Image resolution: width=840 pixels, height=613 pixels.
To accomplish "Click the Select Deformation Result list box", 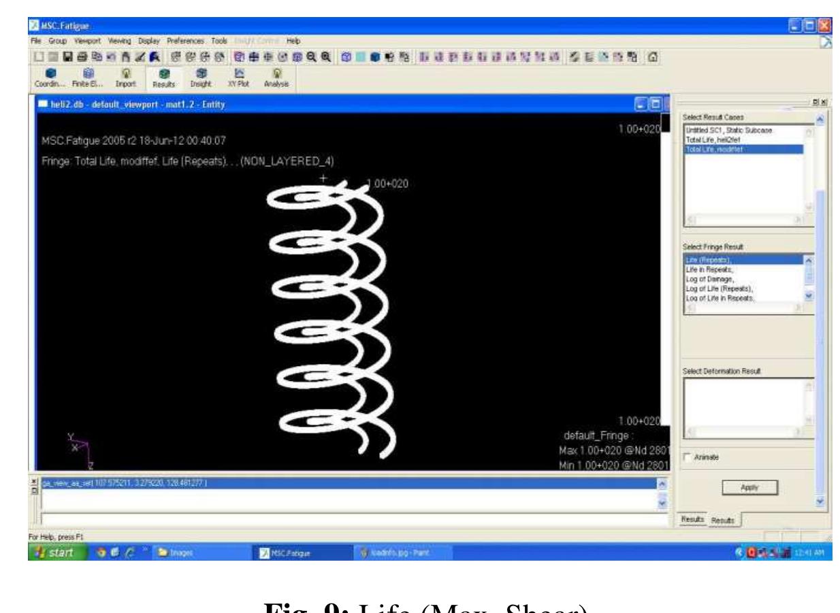I will click(x=749, y=408).
